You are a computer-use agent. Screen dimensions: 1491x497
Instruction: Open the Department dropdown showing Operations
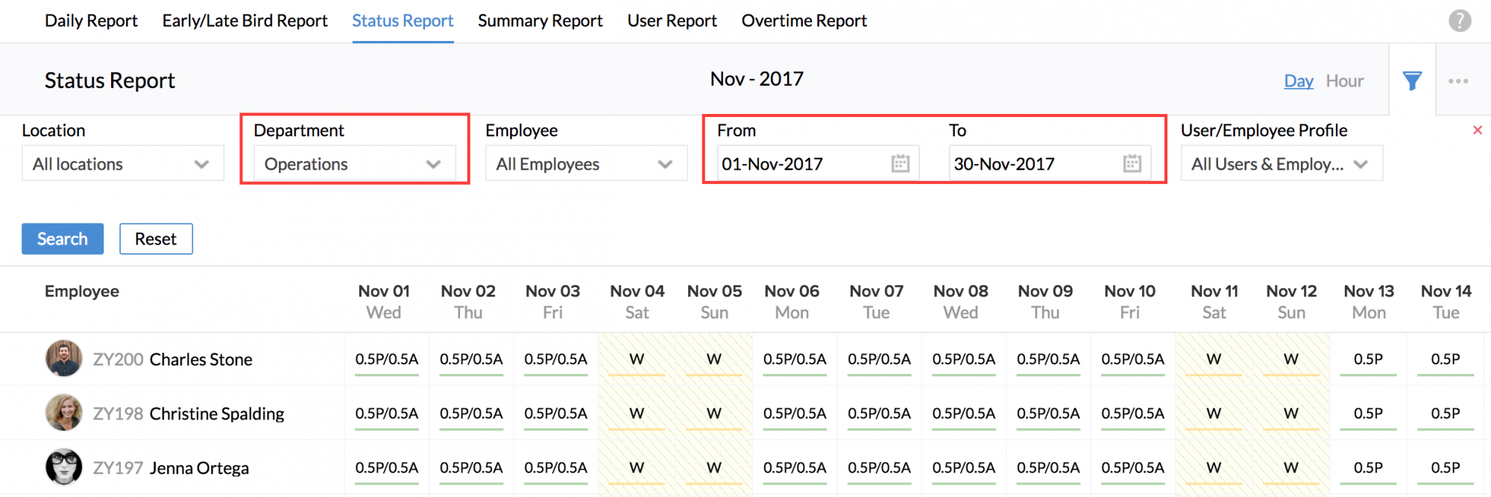point(354,164)
